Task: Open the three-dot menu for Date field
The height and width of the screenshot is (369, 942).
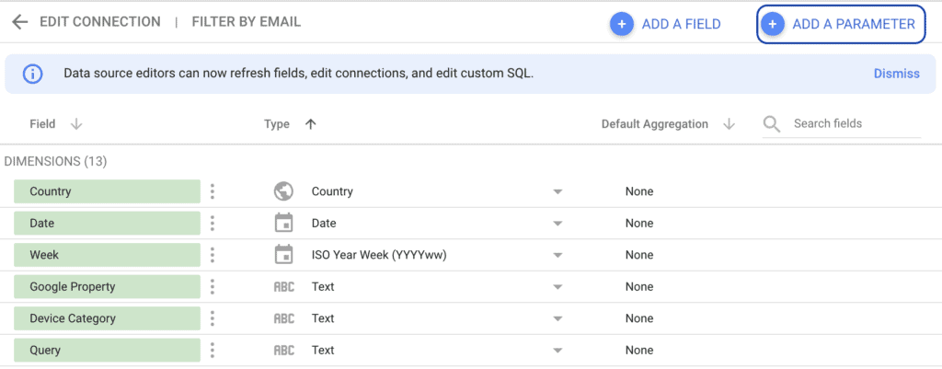Action: [x=213, y=223]
